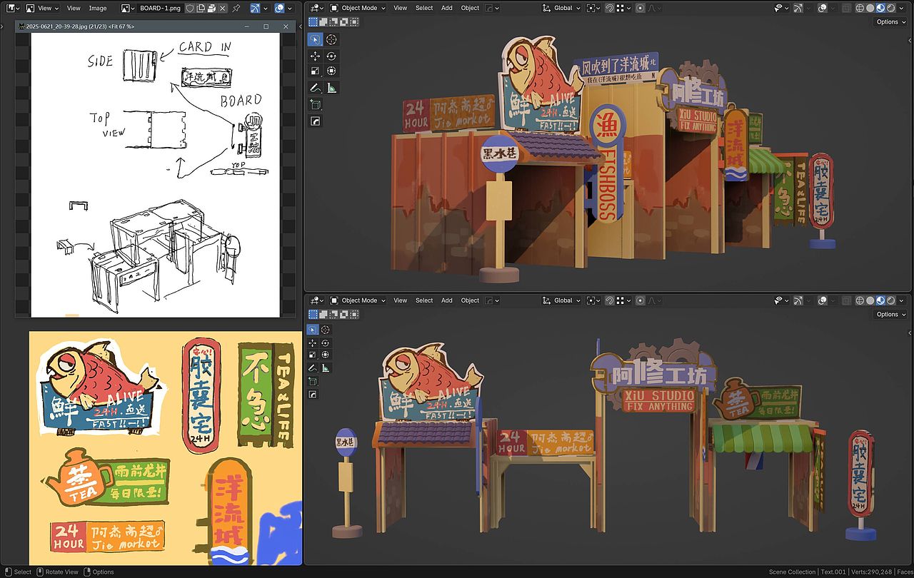Open pivot point dropdown in upper viewport

click(593, 8)
